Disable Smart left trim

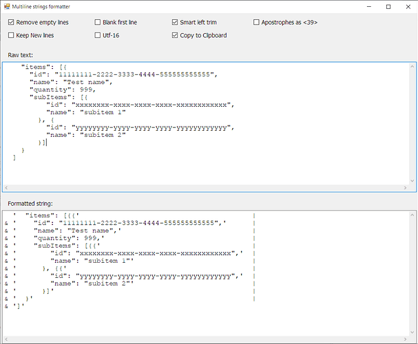(x=176, y=22)
